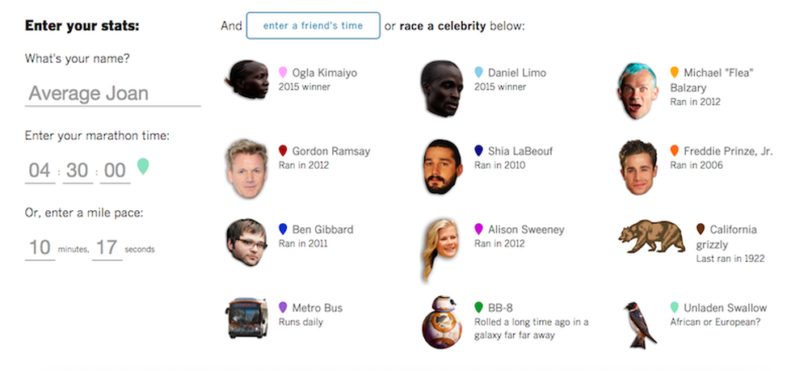This screenshot has width=808, height=371.
Task: Click Ben Gibbard's face thumbnail
Action: (x=246, y=242)
